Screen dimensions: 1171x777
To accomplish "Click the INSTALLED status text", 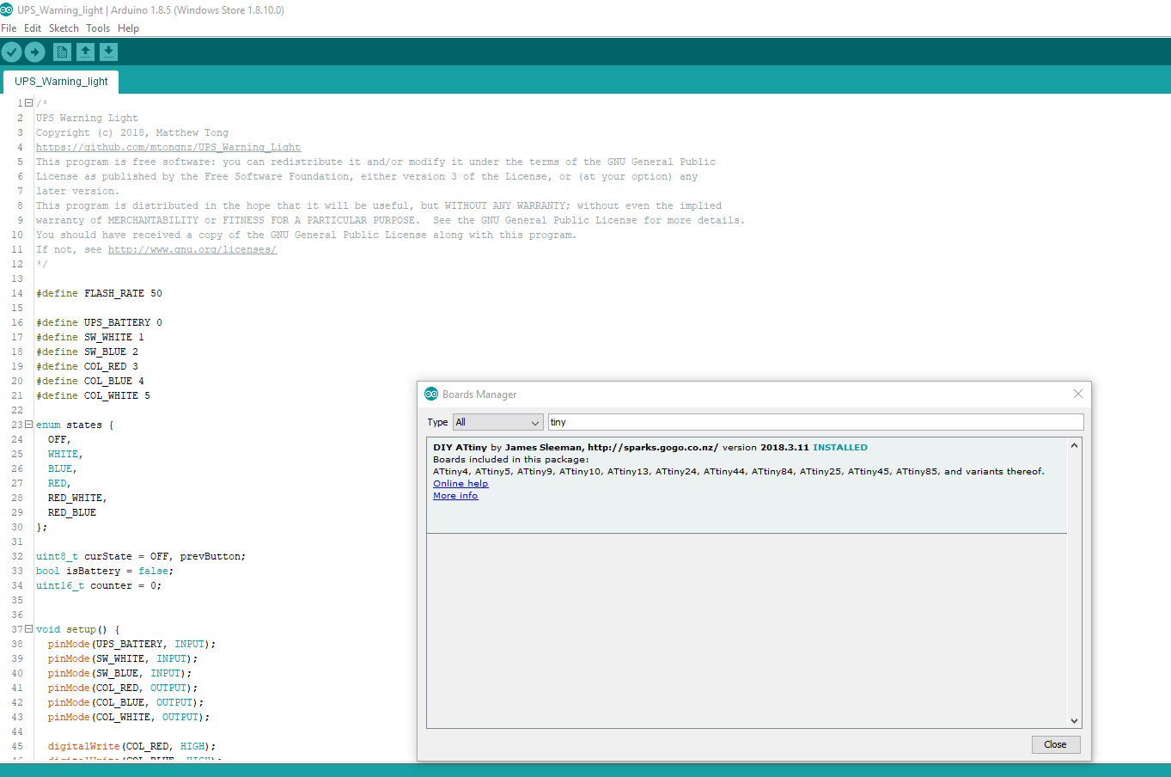I will tap(840, 447).
